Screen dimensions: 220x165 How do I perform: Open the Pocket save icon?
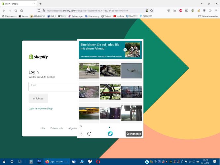pos(169,11)
